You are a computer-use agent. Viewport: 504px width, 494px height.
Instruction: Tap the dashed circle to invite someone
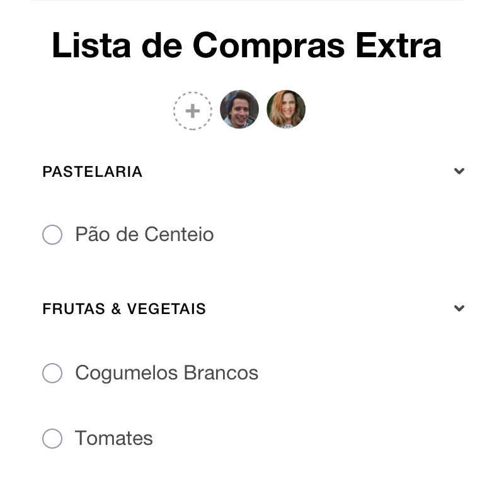(x=192, y=110)
